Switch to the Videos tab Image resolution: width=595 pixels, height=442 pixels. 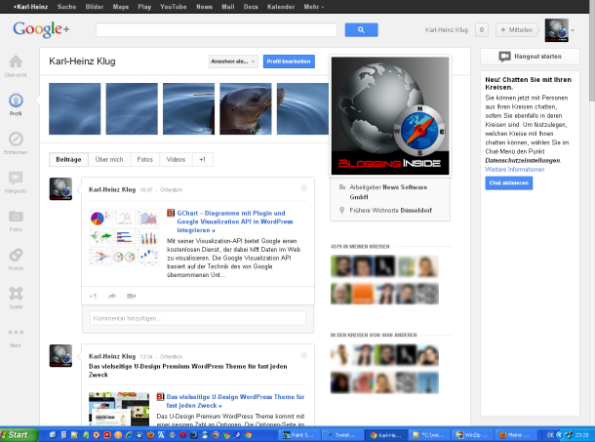177,159
